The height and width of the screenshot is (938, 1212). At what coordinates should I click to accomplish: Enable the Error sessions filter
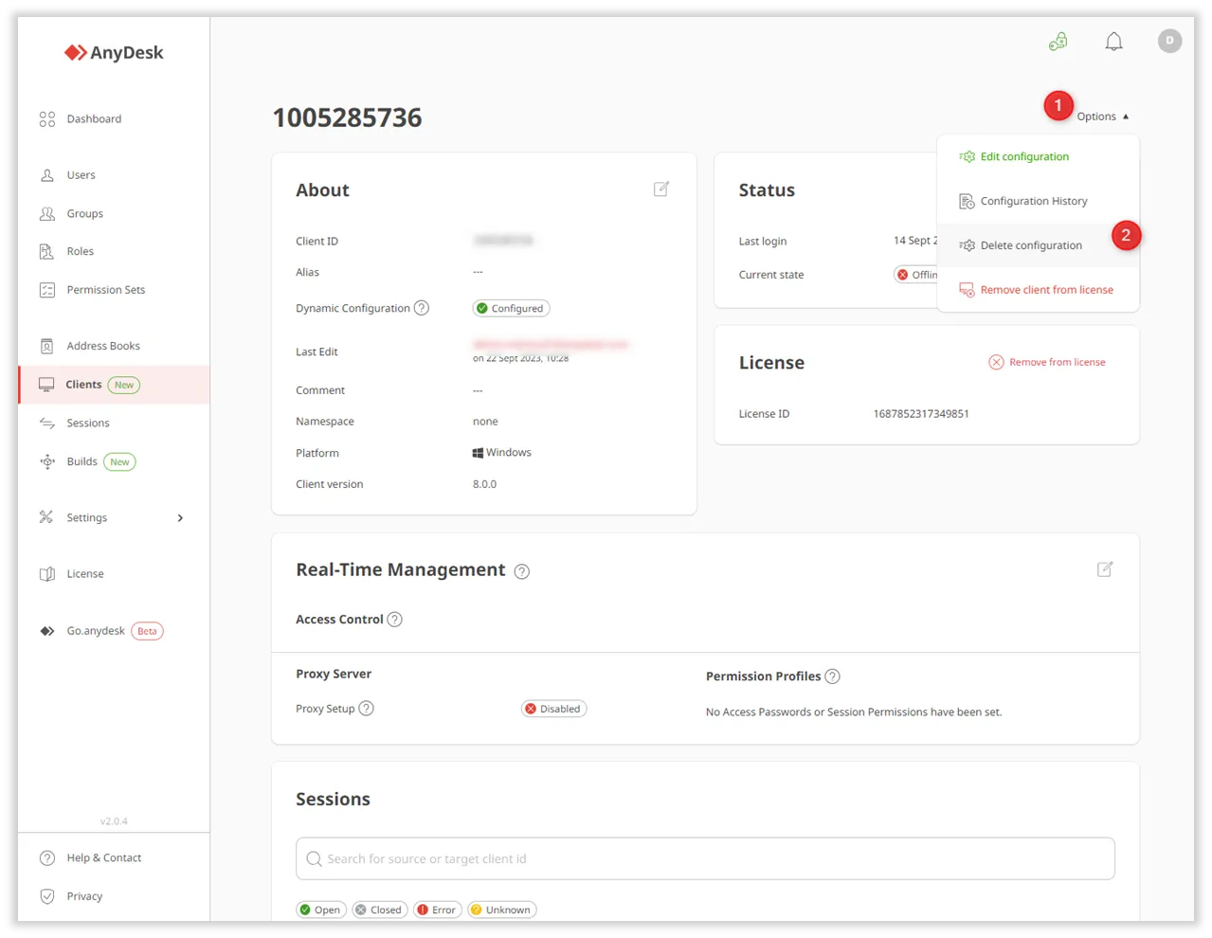437,910
